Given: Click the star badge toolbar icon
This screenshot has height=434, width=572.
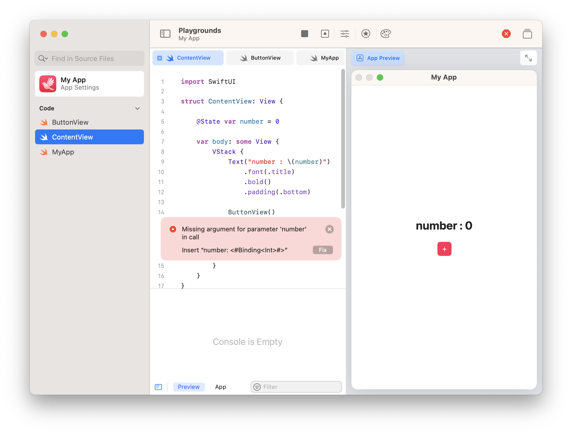Looking at the screenshot, I should tap(365, 34).
